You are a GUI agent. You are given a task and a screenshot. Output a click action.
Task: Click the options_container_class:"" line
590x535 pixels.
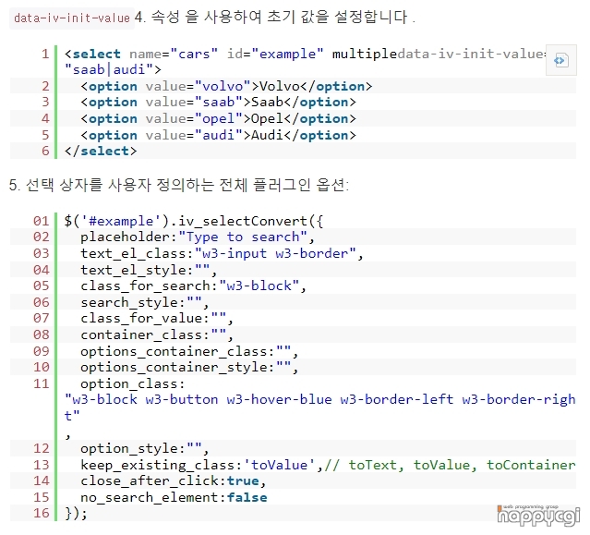[x=189, y=351]
